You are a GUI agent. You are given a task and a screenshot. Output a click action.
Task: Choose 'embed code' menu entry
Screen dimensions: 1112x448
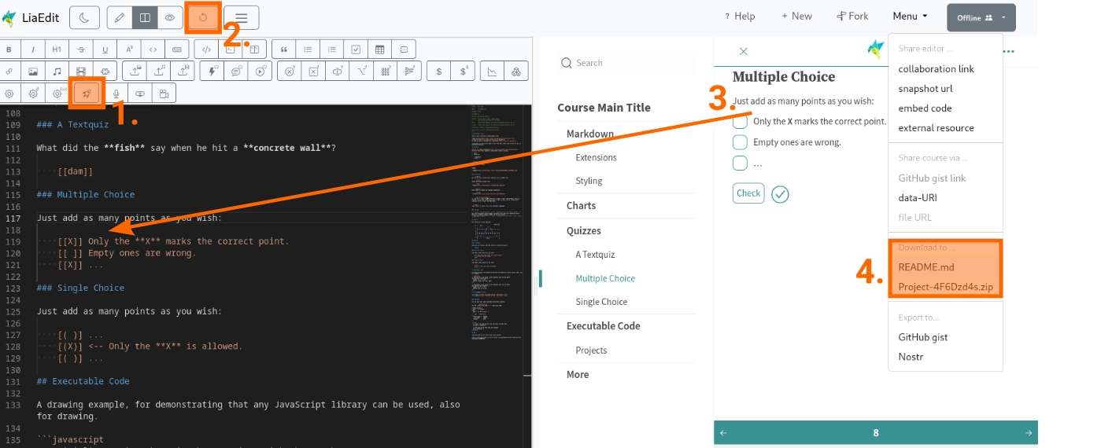coord(925,108)
